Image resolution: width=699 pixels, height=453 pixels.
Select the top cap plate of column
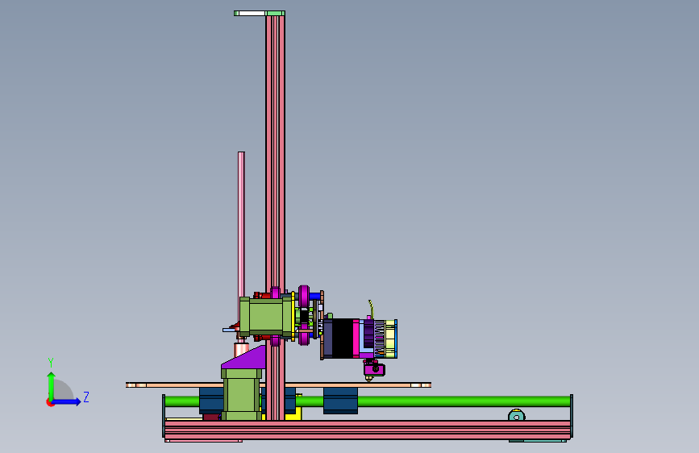click(x=260, y=14)
